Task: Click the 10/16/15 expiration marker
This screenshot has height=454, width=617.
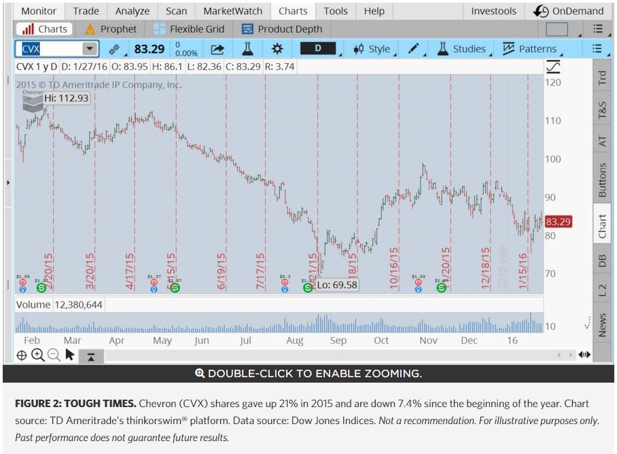Action: [394, 268]
